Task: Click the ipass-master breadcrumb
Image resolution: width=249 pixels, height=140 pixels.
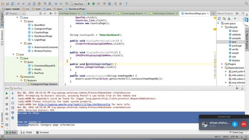Action: tap(11, 9)
